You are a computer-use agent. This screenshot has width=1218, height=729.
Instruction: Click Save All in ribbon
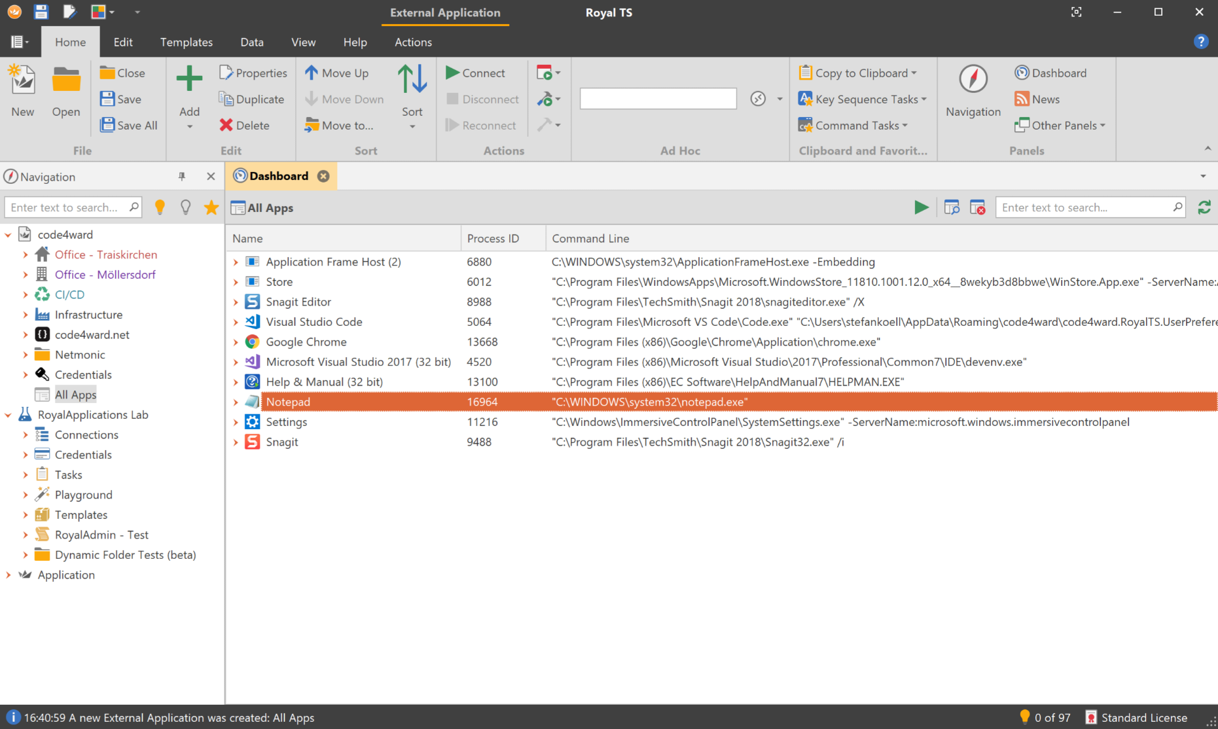click(x=128, y=125)
